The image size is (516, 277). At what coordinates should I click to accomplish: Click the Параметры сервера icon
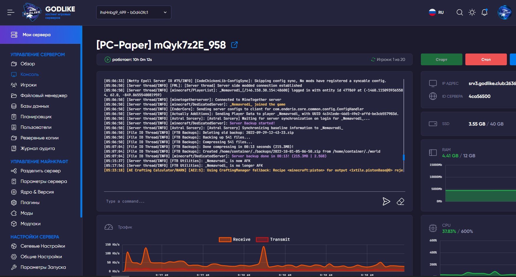coord(14,181)
